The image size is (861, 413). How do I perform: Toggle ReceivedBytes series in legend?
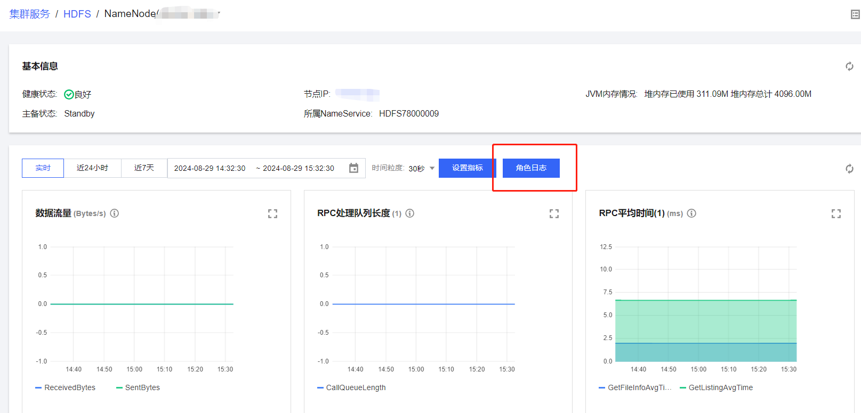point(65,387)
